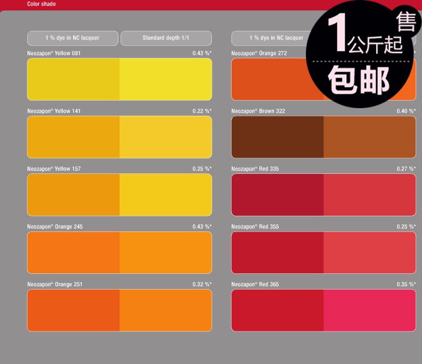Click the 0.25 % value for Red 355
The width and height of the screenshot is (422, 364).
click(x=406, y=227)
